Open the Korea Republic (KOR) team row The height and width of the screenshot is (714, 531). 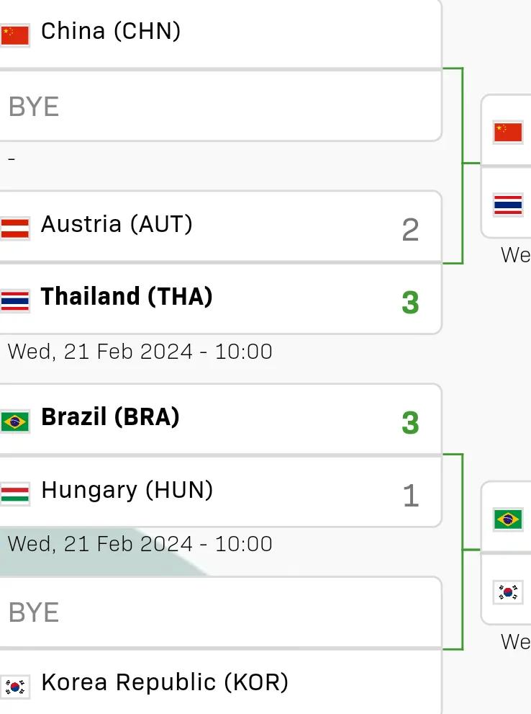220,682
